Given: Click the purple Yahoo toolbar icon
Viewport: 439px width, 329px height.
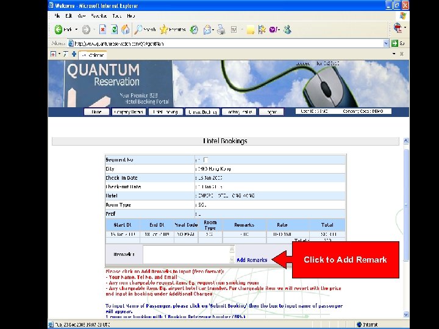Looking at the screenshot, I should [273, 29].
